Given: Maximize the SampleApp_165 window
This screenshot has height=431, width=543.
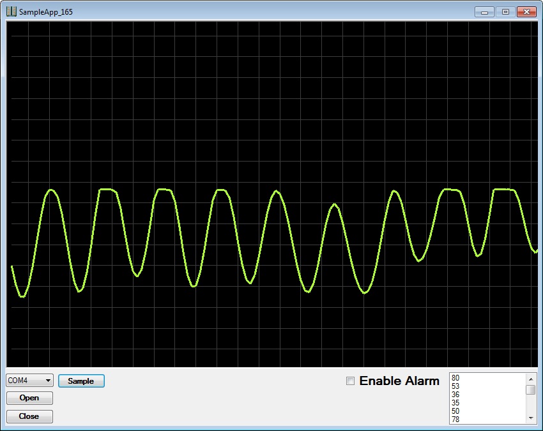Looking at the screenshot, I should click(505, 11).
